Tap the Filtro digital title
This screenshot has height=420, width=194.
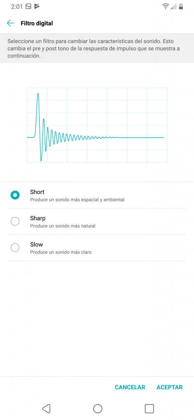37,23
